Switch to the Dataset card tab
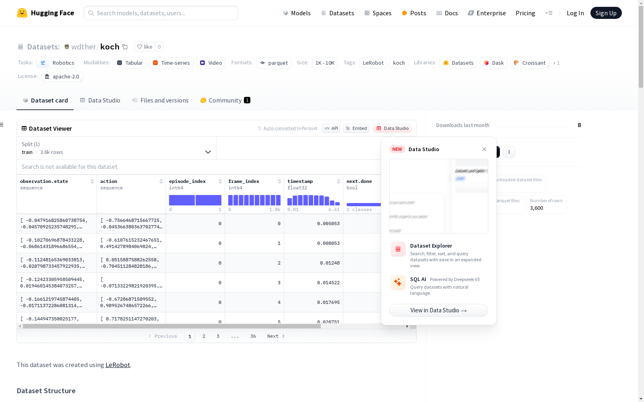 coord(45,100)
